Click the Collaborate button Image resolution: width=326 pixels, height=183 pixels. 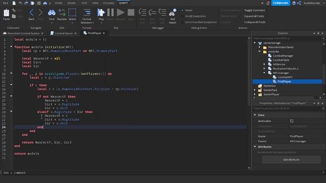click(281, 3)
